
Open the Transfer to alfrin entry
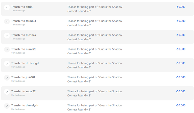click(x=22, y=7)
